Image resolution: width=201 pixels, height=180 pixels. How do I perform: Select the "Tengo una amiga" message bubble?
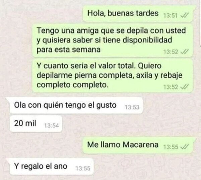[x=113, y=40]
